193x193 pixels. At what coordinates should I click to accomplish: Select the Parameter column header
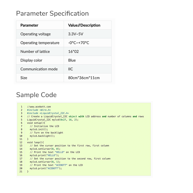[x=40, y=25]
